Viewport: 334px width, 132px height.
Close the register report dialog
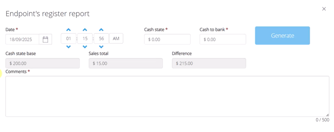click(324, 9)
